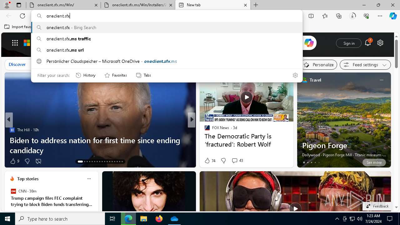The image size is (400, 225).
Task: Open the Browser essentials heart icon
Action: click(x=367, y=16)
